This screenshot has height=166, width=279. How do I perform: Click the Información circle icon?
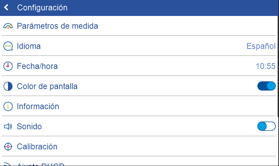pyautogui.click(x=8, y=106)
